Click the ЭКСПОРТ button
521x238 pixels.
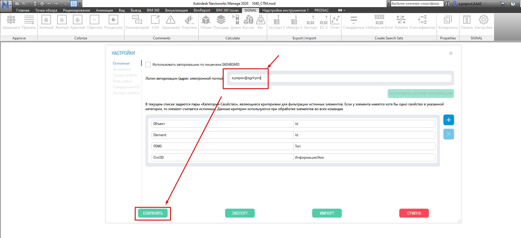240,213
